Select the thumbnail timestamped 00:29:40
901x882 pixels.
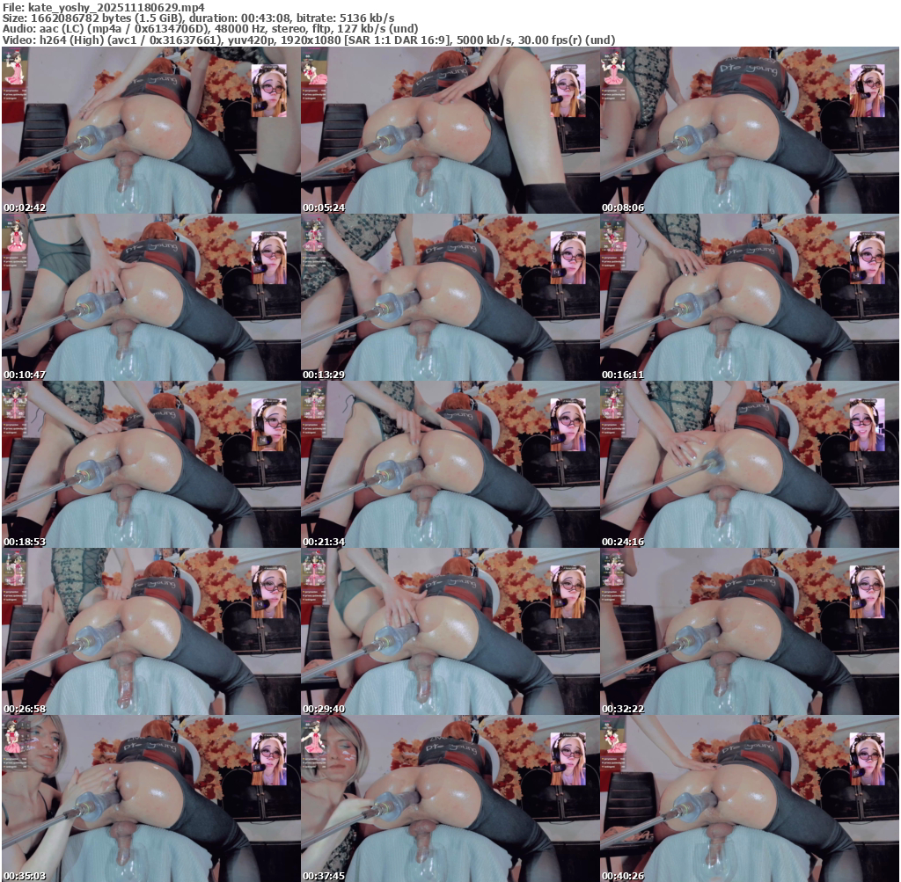pos(450,631)
